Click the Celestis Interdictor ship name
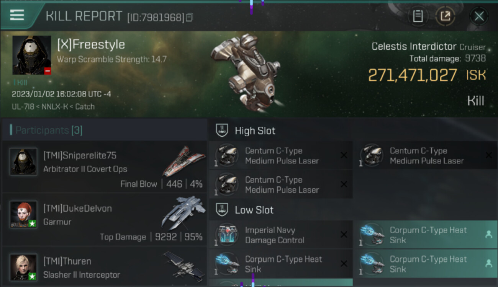The image size is (498, 287). [414, 47]
